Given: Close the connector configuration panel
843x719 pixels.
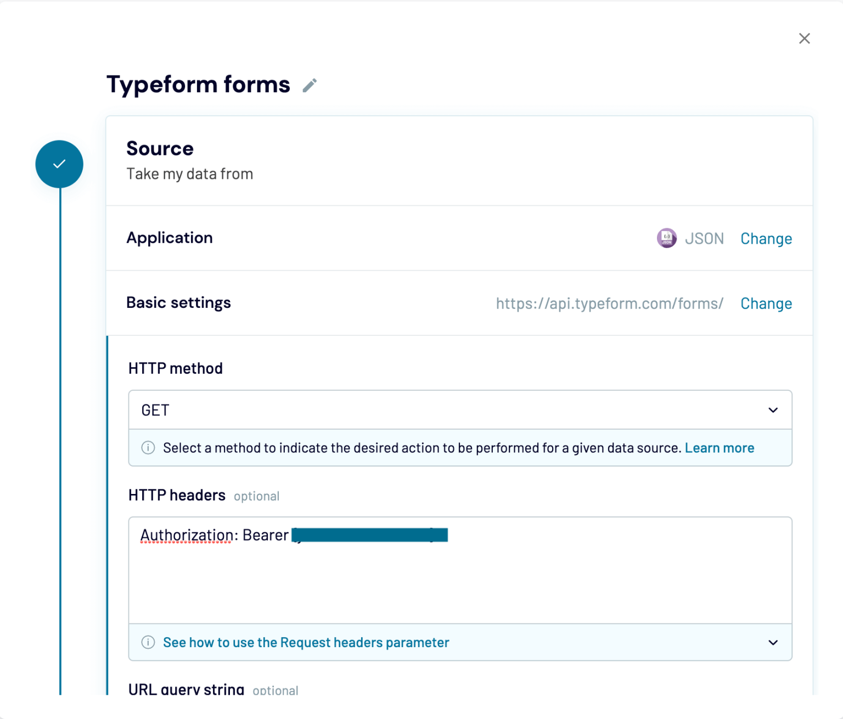Looking at the screenshot, I should click(x=805, y=38).
